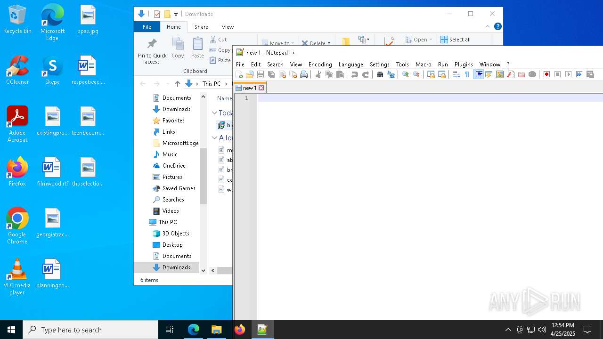Click Pin to Quick access in Explorer

[x=152, y=51]
